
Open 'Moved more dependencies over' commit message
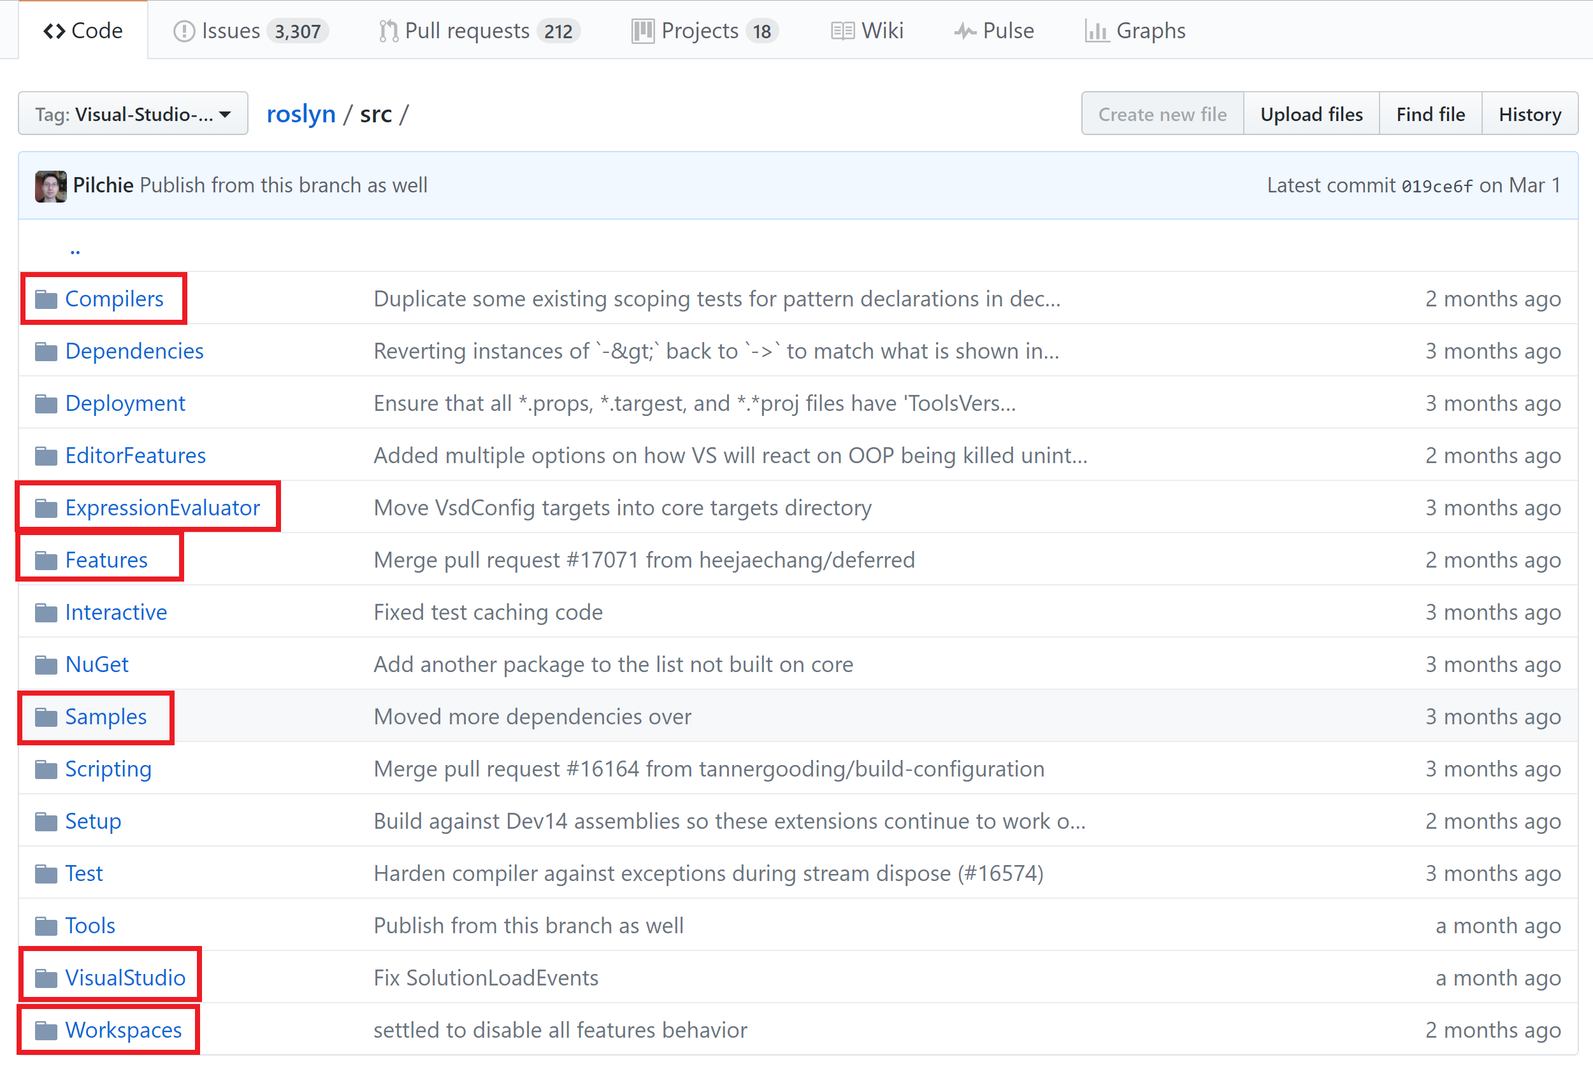point(532,717)
